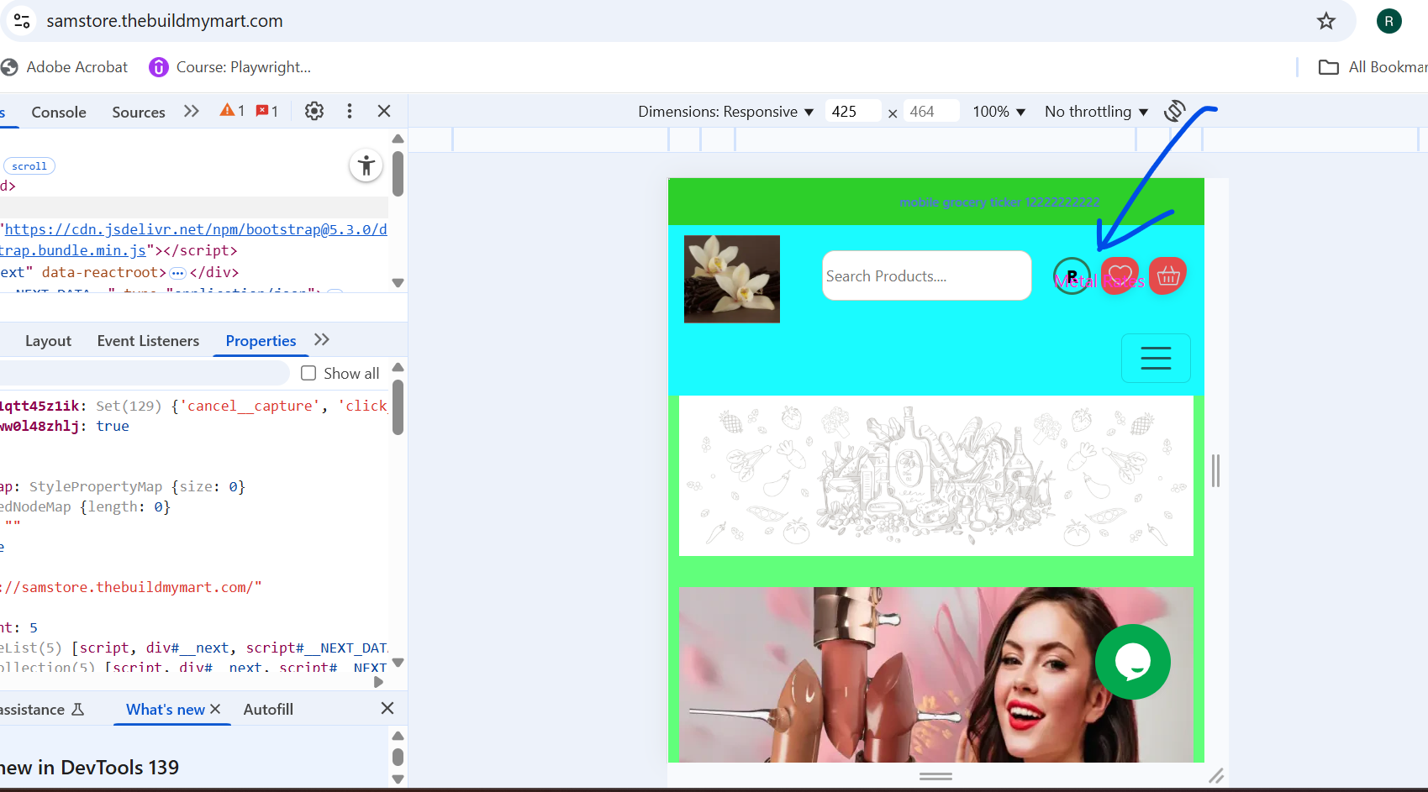Click the viewport height field 464
This screenshot has height=792, width=1428.
tap(930, 112)
